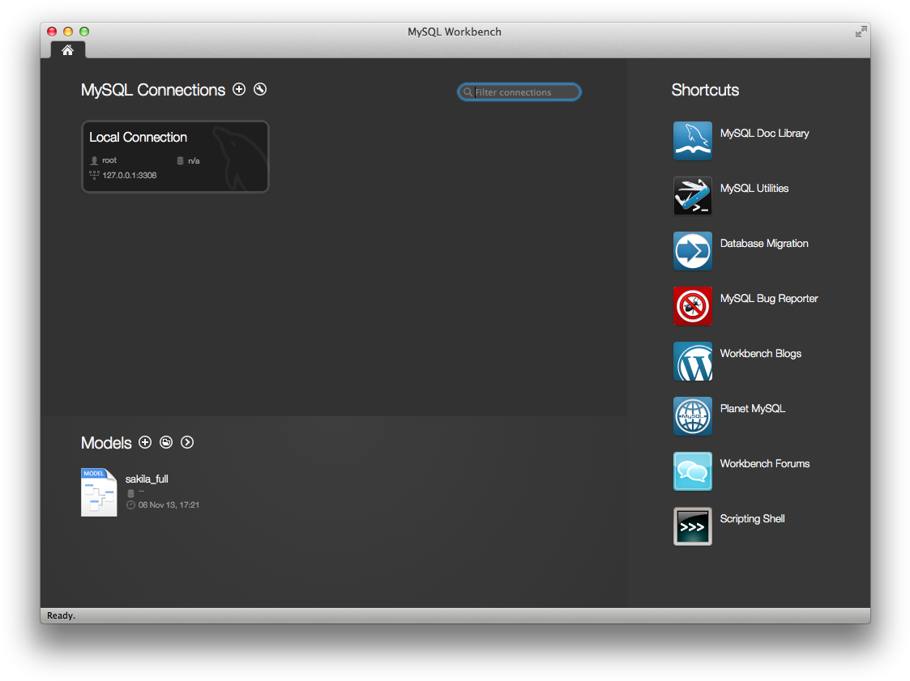Create a new model with plus icon

145,442
